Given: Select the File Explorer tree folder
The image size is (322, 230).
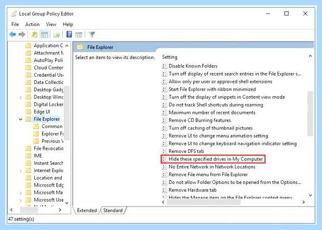Looking at the screenshot, I should point(47,119).
